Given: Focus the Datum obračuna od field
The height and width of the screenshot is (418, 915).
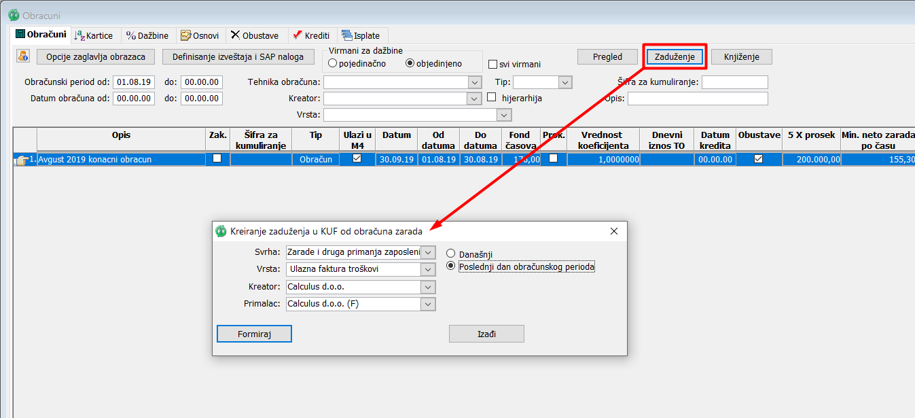Looking at the screenshot, I should [x=134, y=99].
